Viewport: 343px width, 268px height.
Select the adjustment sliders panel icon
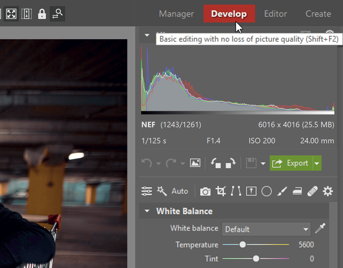(x=147, y=191)
